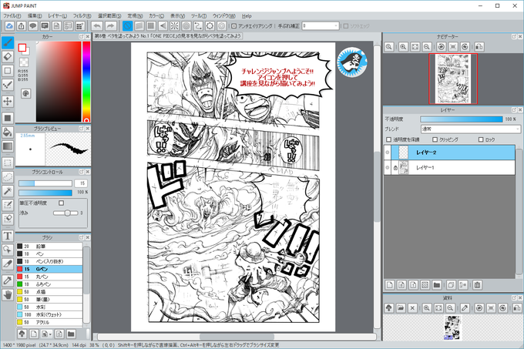Screen dimensions: 524x349
Task: Click the foreground color swatch
Action: 22,48
